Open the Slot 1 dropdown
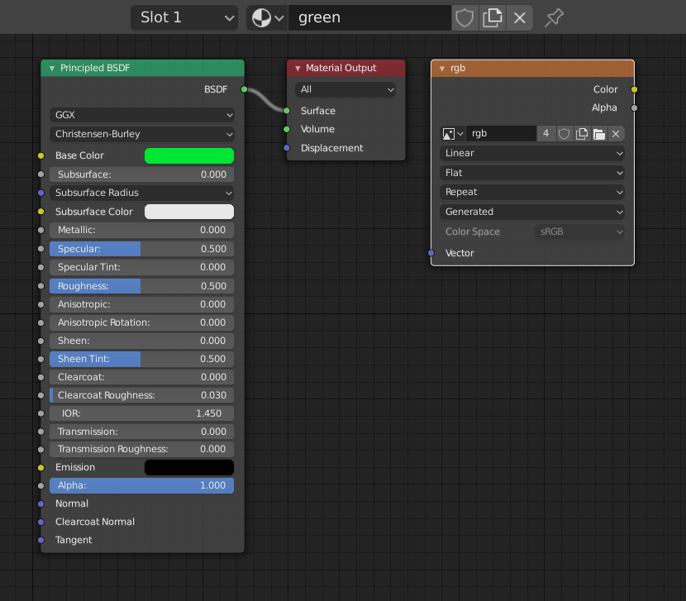Viewport: 686px width, 601px height. pos(183,17)
